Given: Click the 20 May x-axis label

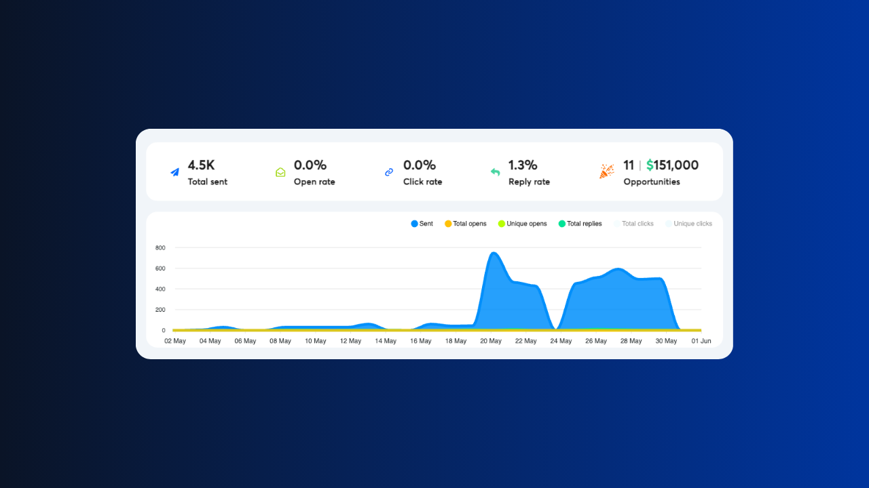Looking at the screenshot, I should click(x=491, y=341).
